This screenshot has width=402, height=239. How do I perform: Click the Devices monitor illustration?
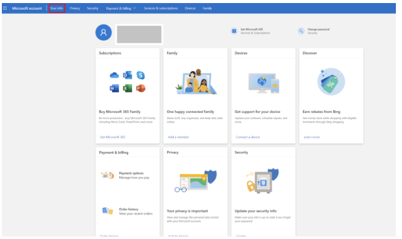(264, 83)
